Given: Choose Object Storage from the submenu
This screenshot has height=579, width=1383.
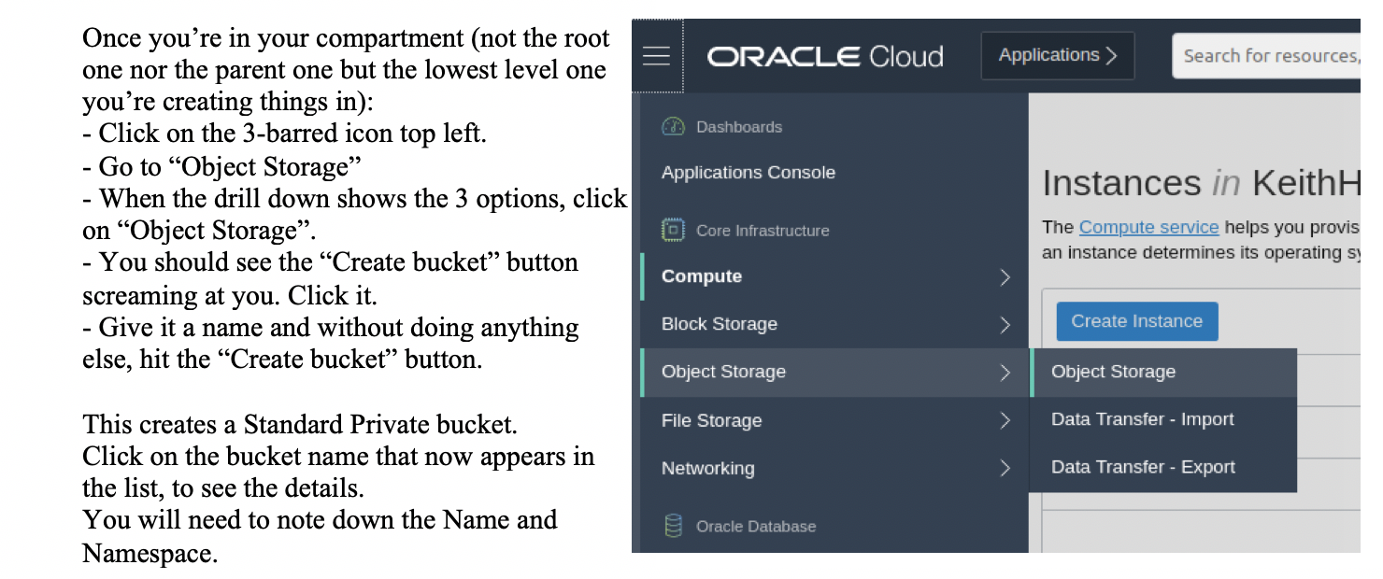Looking at the screenshot, I should click(1113, 372).
